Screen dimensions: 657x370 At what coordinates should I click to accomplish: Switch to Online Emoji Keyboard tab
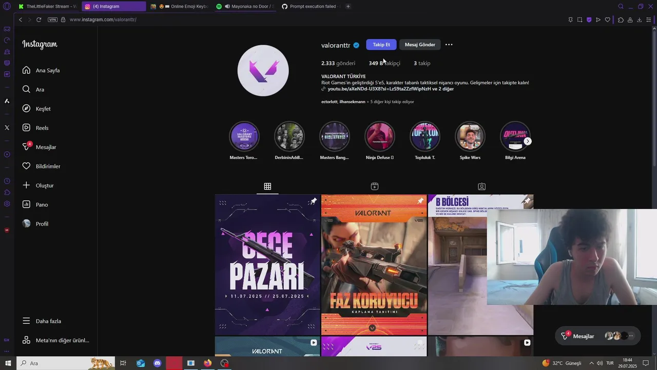pos(179,7)
